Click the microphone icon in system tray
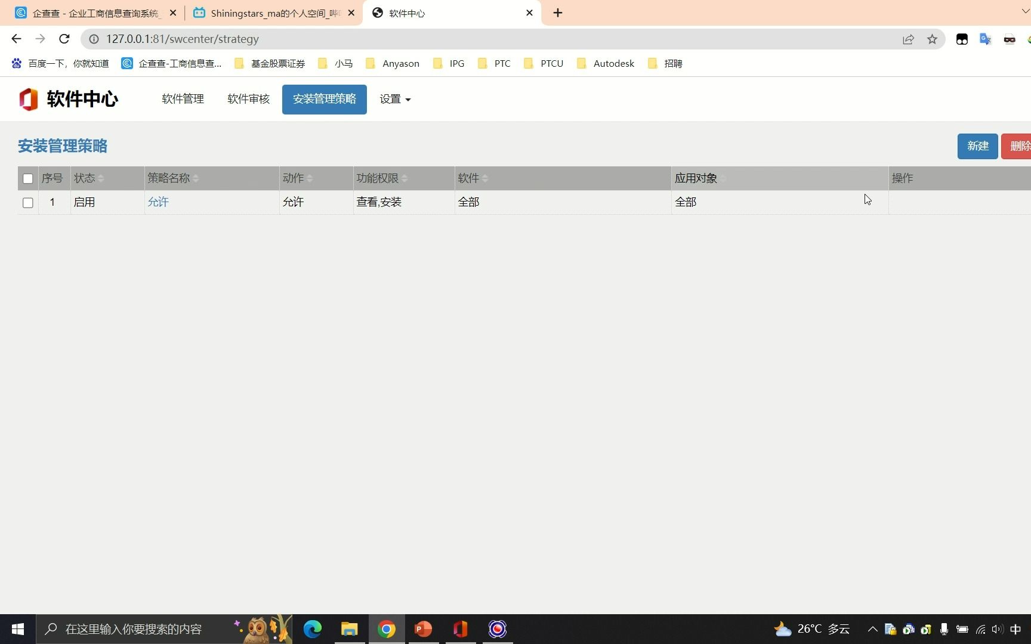This screenshot has width=1031, height=644. pyautogui.click(x=943, y=628)
